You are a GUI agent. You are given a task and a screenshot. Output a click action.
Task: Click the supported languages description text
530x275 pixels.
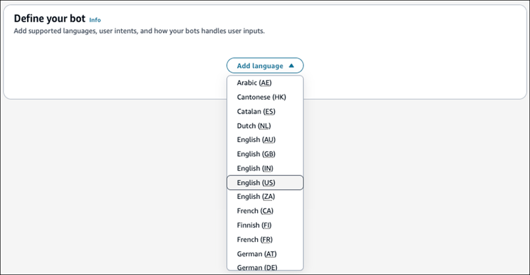142,31
